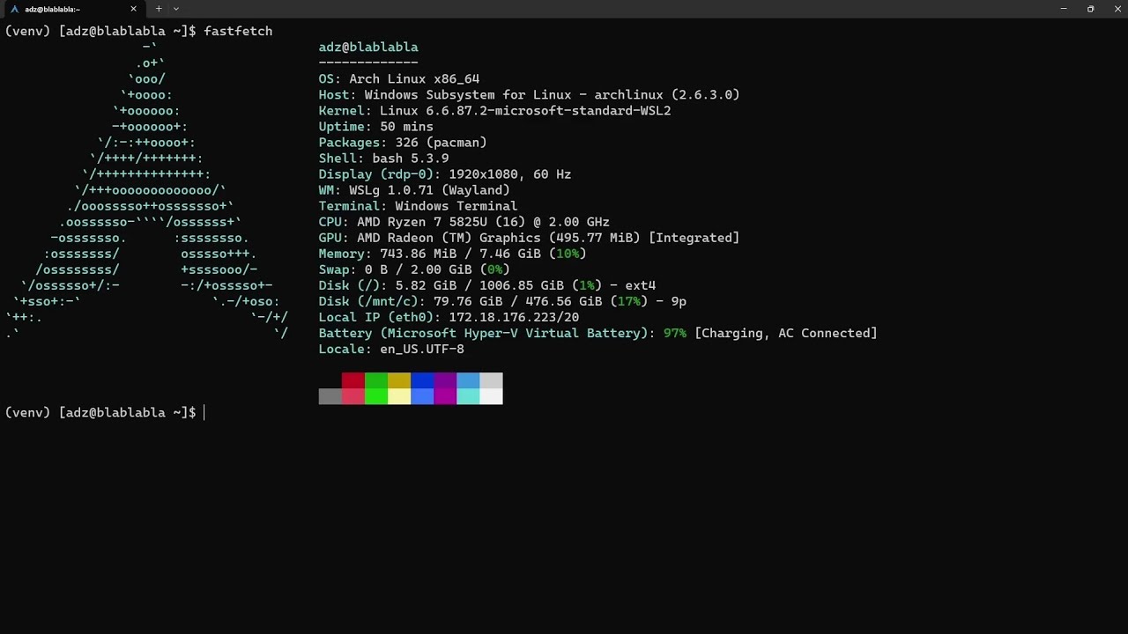Click the Memory usage line
1128x634 pixels.
click(452, 253)
